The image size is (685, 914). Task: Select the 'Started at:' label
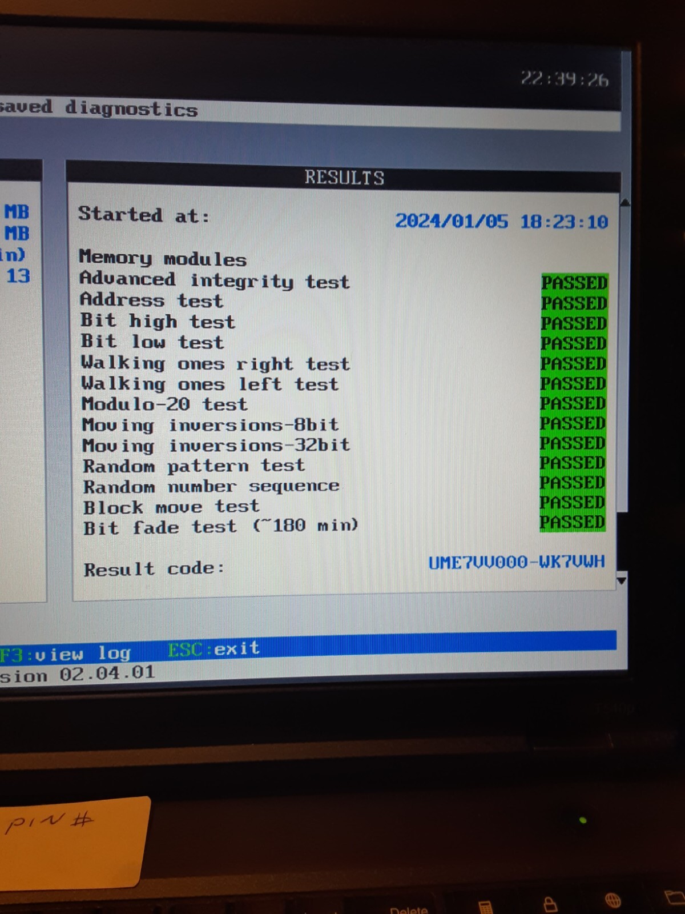(144, 215)
